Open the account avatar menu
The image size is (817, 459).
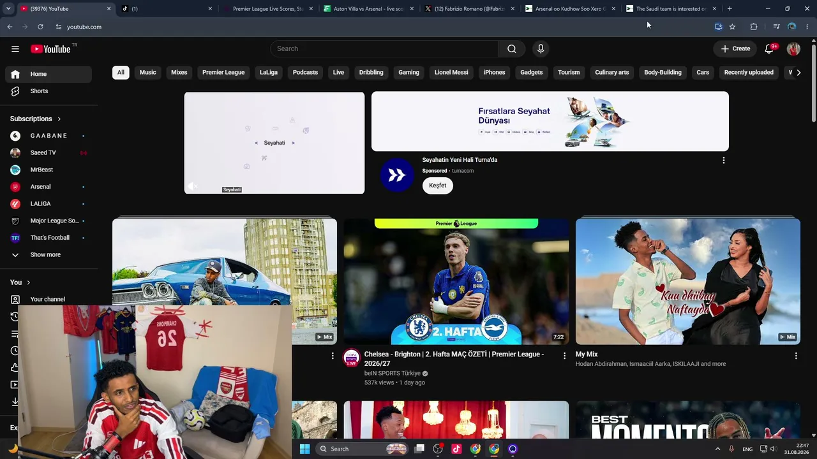(x=793, y=49)
